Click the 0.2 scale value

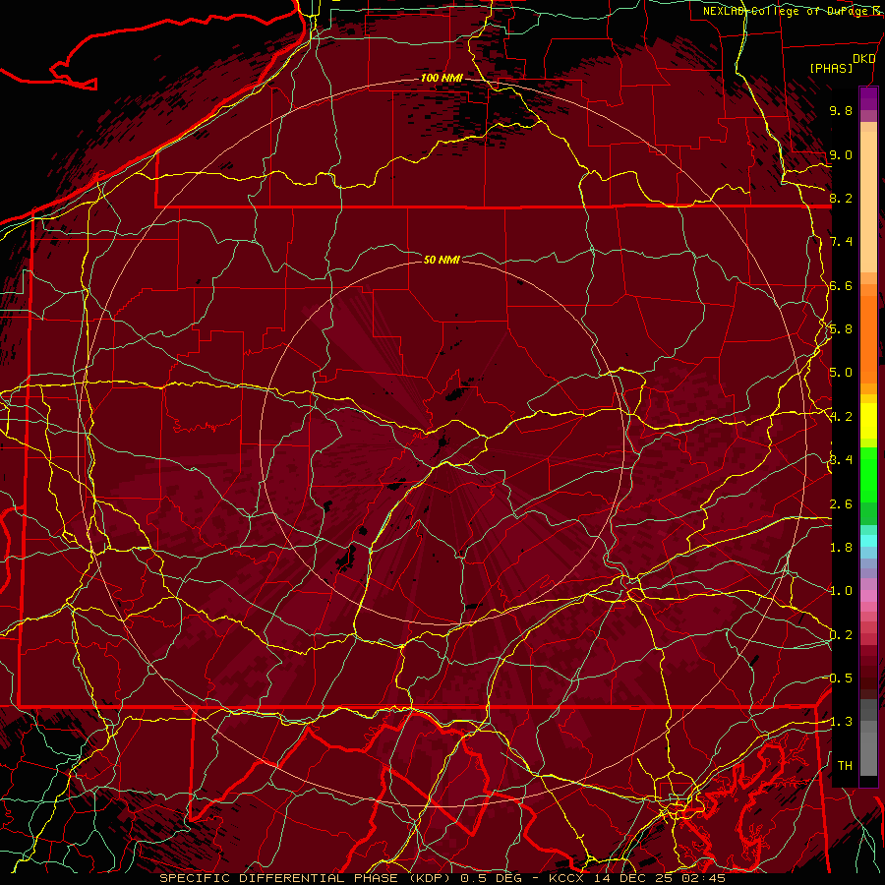[841, 635]
